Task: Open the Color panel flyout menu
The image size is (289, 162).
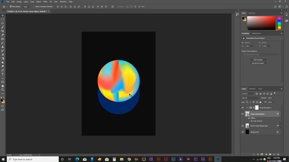Action: (281, 13)
